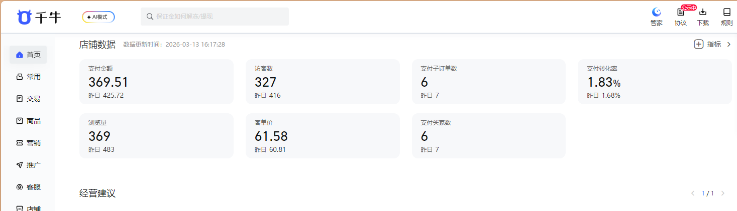Open the 商品 sidebar menu

(x=28, y=121)
